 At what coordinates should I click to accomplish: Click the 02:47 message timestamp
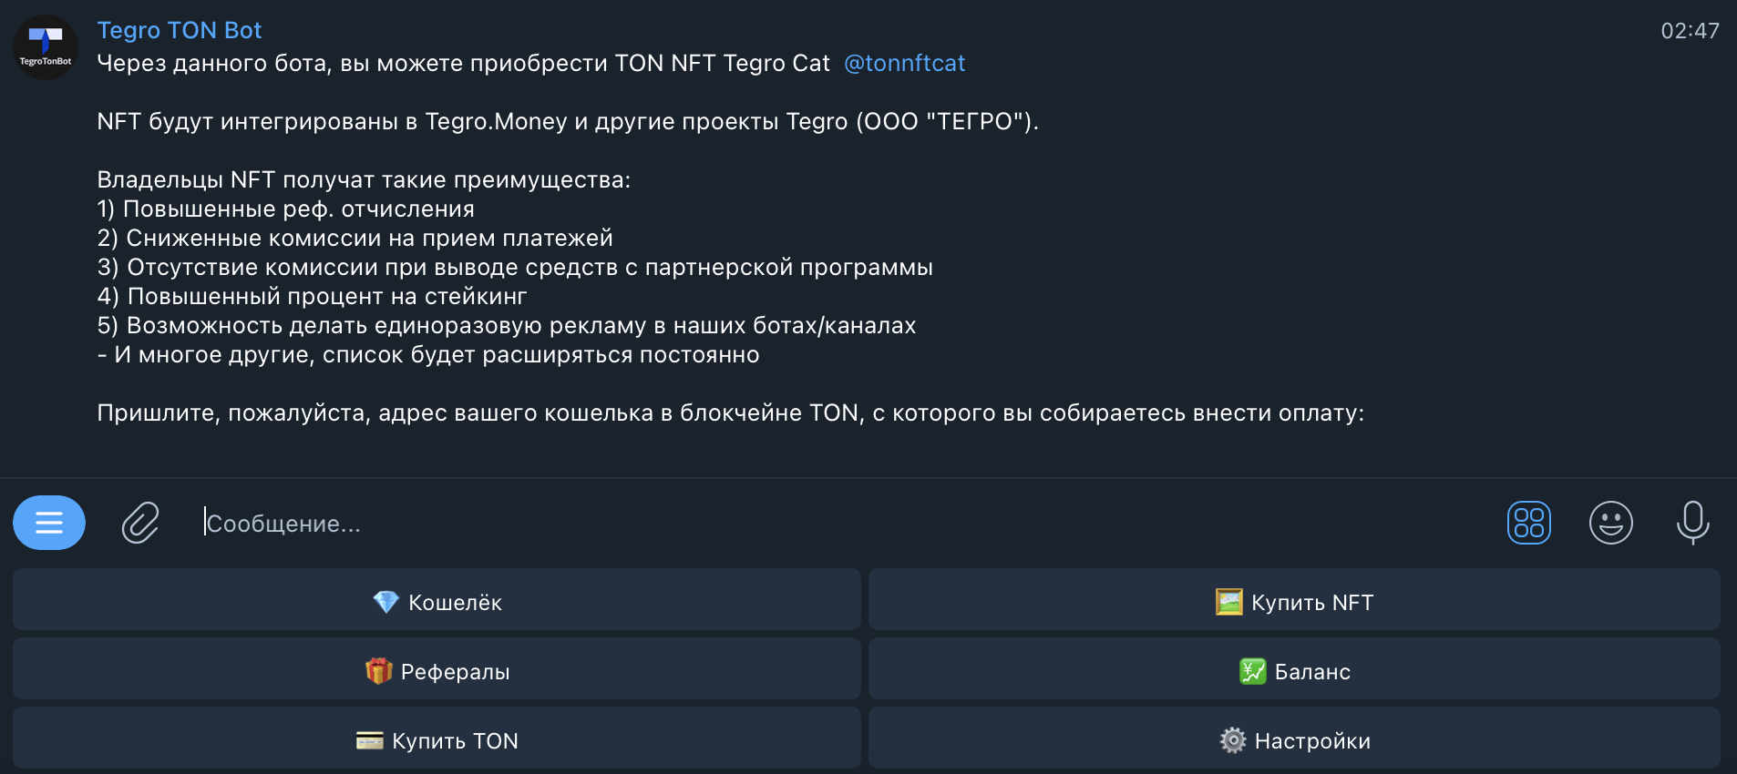pyautogui.click(x=1690, y=31)
